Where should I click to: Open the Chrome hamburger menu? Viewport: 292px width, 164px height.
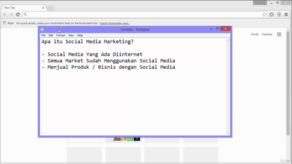[286, 15]
